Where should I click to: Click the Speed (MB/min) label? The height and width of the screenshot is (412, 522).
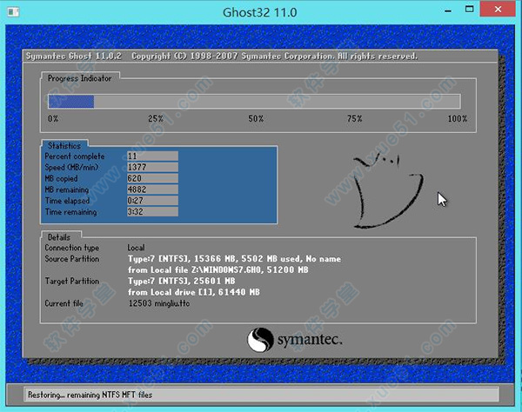[71, 167]
